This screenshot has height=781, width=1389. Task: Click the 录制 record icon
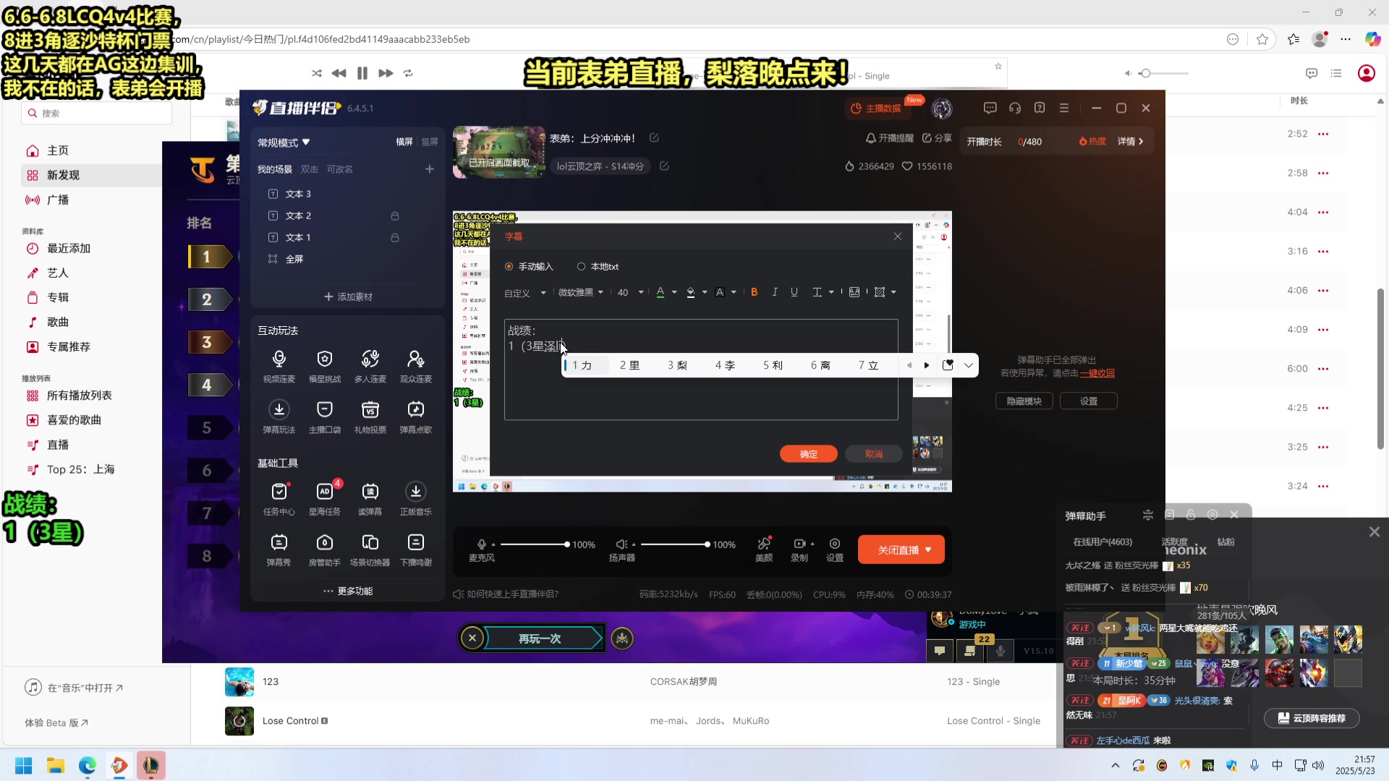tap(799, 544)
